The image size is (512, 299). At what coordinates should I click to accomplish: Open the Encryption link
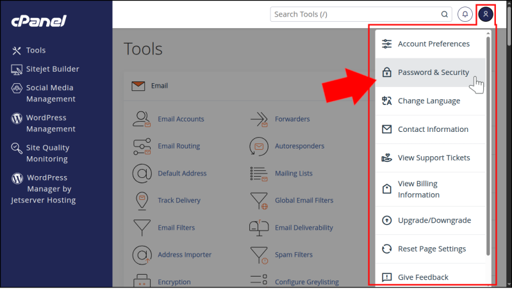pyautogui.click(x=174, y=282)
